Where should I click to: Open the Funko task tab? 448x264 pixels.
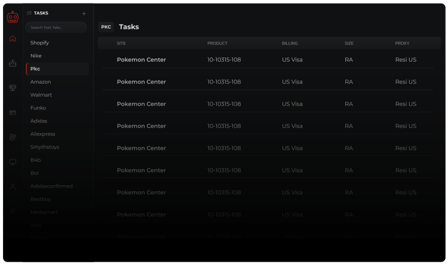pos(38,108)
